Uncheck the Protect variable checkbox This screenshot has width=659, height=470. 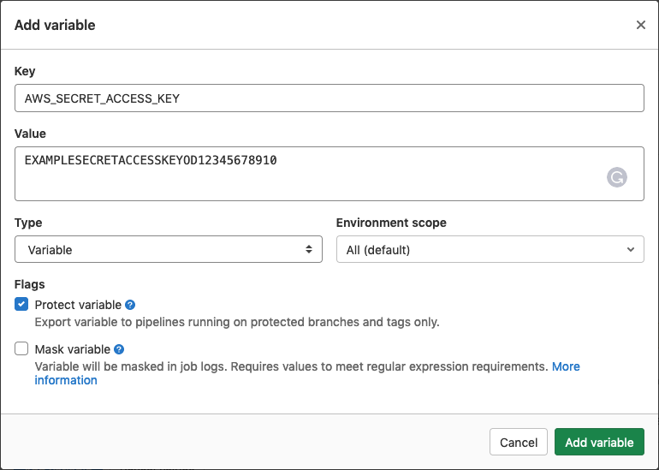click(x=21, y=304)
